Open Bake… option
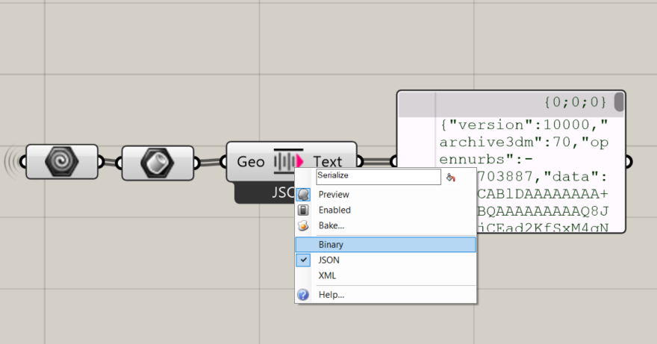Viewport: 657px width, 344px height. pos(385,225)
